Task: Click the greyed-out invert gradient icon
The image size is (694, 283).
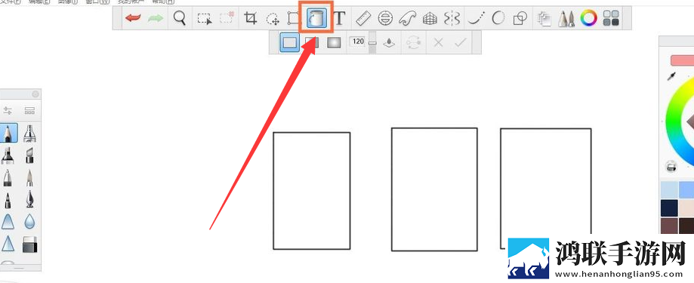Action: [413, 43]
